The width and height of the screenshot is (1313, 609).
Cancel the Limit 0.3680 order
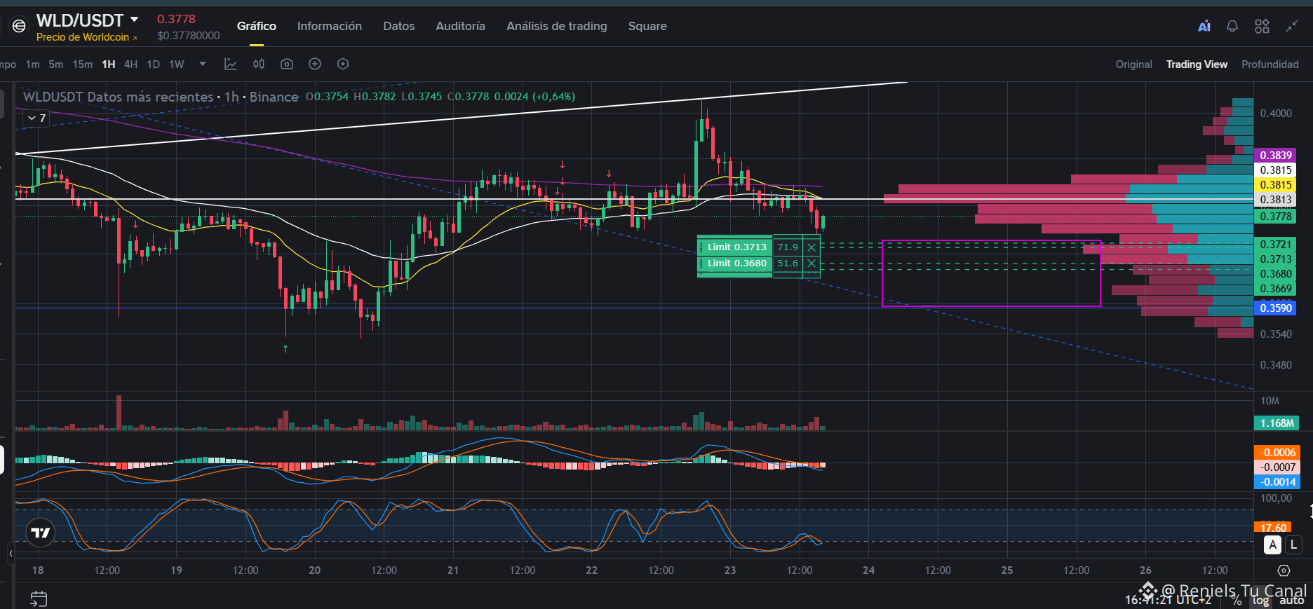(x=812, y=264)
